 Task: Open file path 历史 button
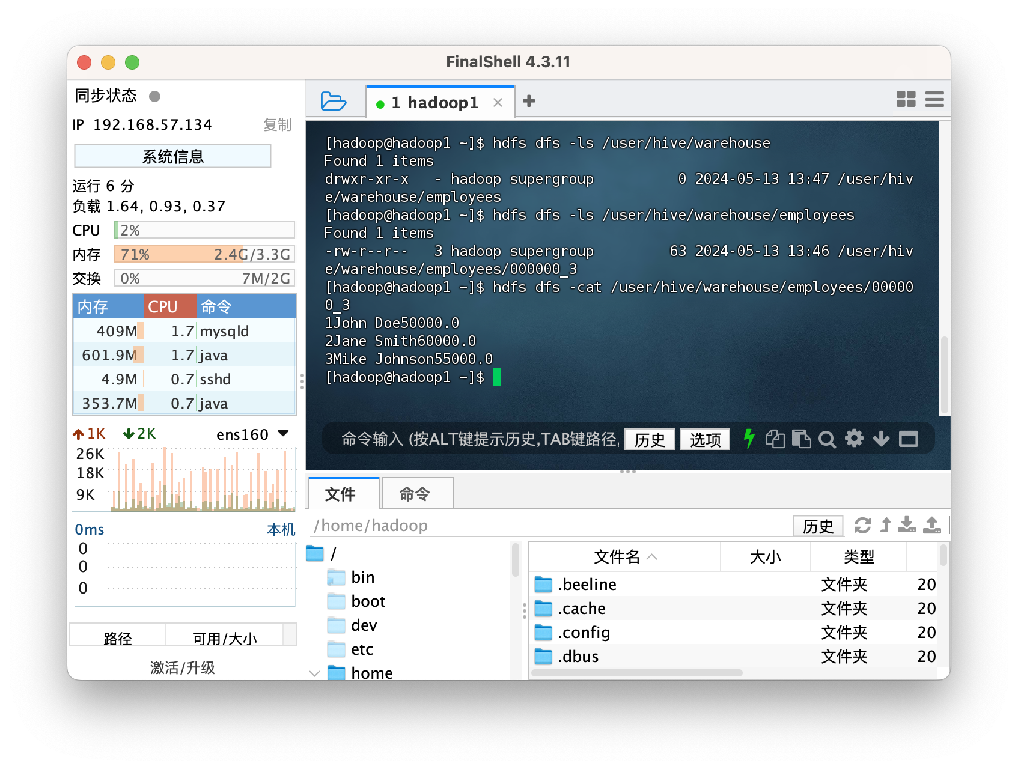coord(818,526)
